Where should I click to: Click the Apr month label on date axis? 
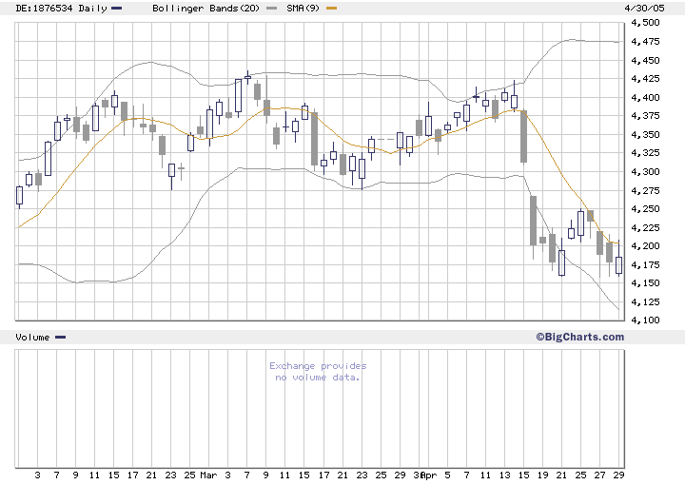pos(428,475)
